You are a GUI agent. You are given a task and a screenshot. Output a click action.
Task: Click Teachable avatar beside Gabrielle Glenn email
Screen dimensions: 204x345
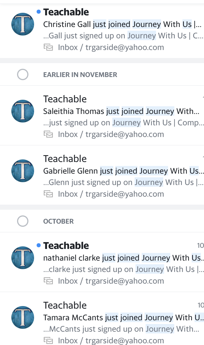[x=23, y=171]
